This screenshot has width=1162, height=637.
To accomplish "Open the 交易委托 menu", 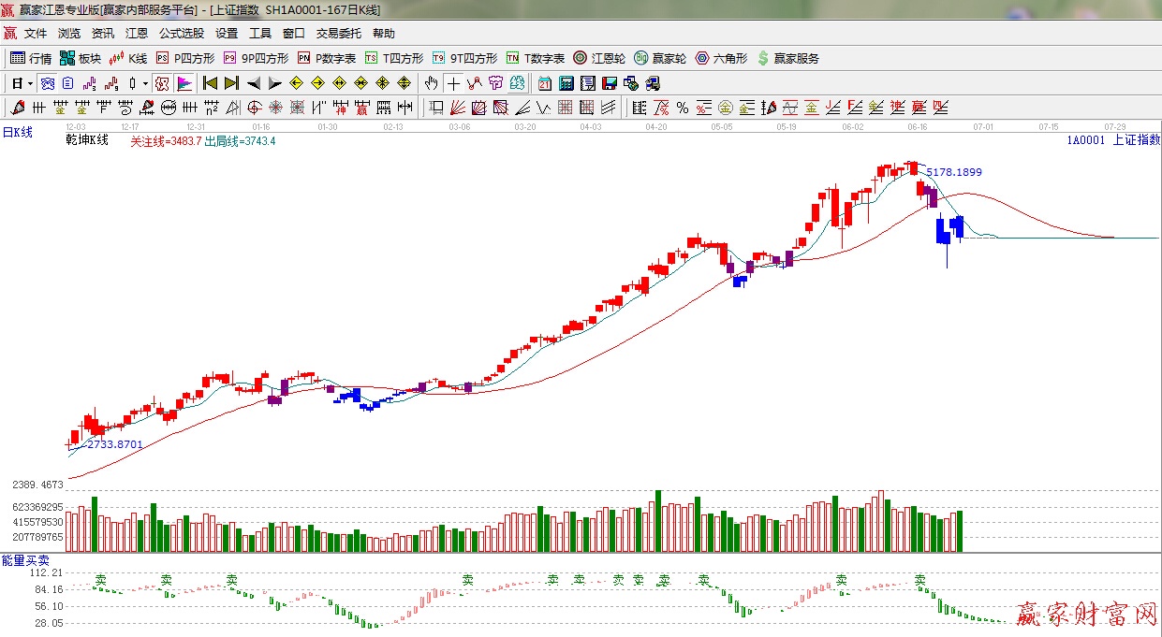I will [338, 34].
